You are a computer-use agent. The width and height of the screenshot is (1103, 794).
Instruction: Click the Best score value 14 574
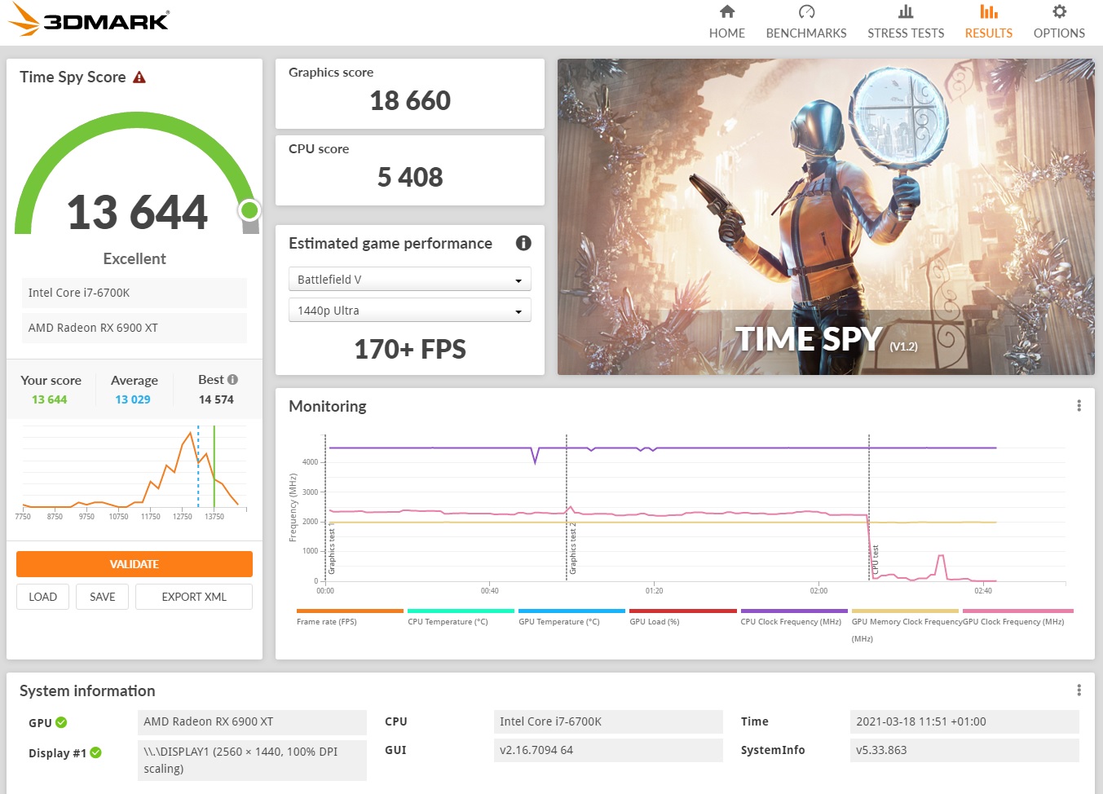click(216, 399)
